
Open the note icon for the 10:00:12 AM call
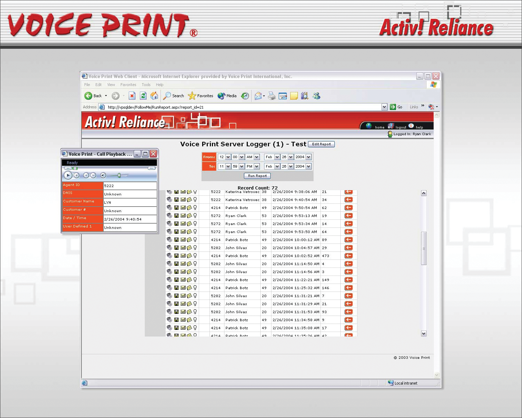pos(189,240)
